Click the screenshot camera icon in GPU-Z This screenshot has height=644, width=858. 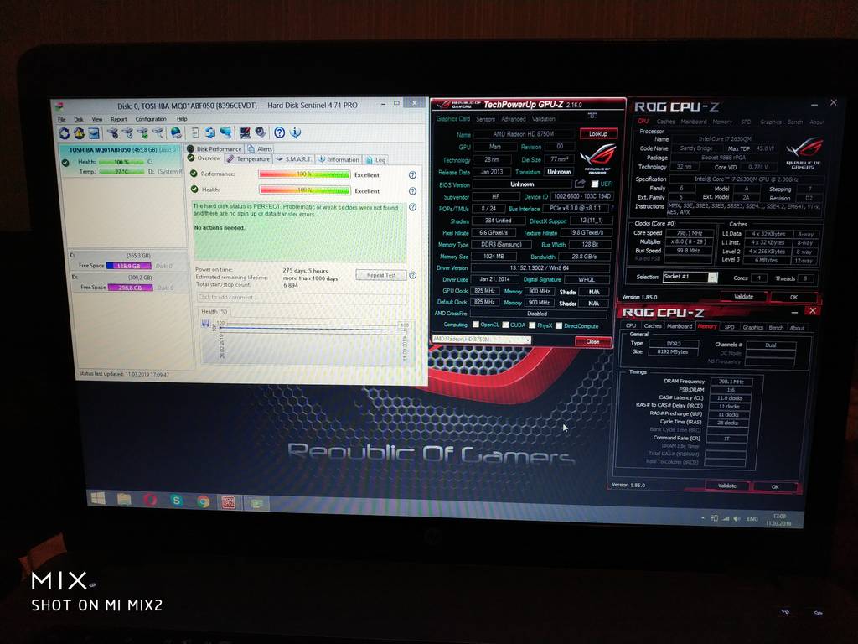point(592,116)
